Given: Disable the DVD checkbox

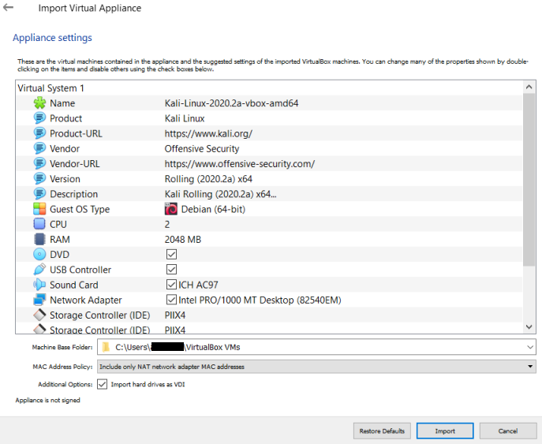Looking at the screenshot, I should click(171, 254).
